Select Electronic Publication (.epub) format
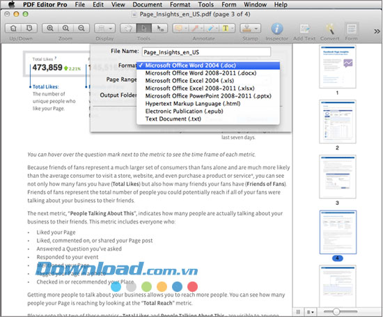 (208, 111)
